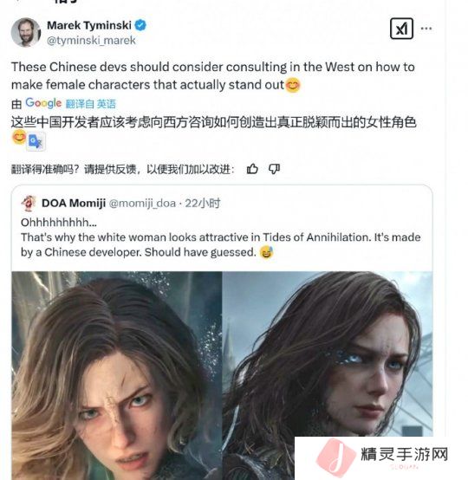The image size is (468, 480).
Task: Click the Google logo in translation line
Action: [x=43, y=103]
